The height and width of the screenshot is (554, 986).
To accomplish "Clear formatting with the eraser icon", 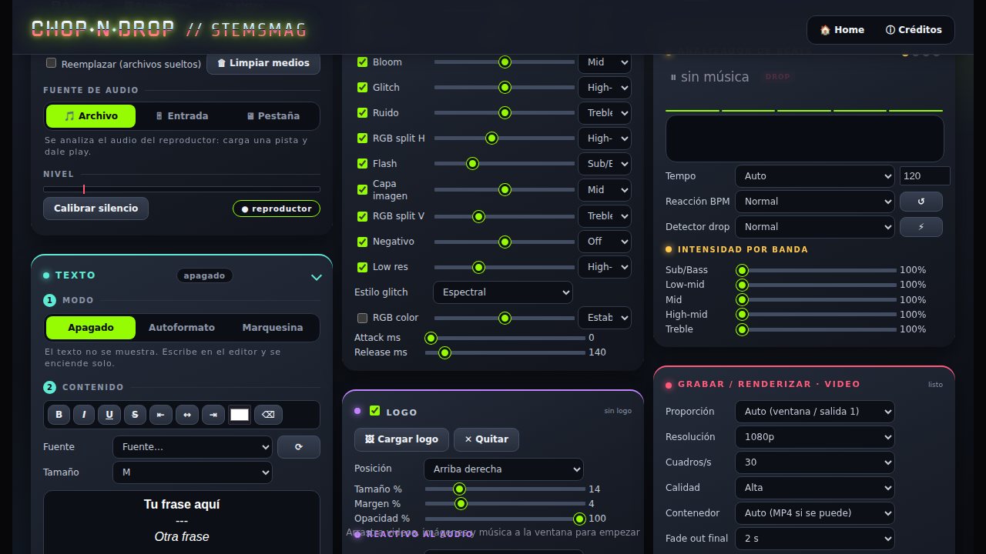I will point(268,415).
